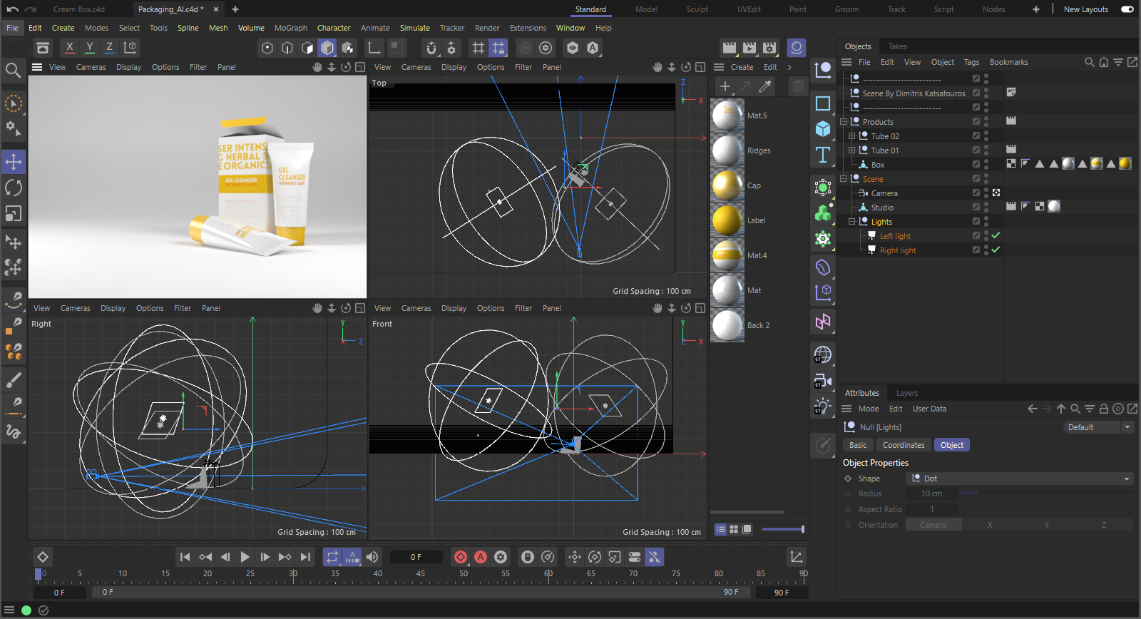Delete material with trash icon
The image size is (1141, 619).
click(798, 86)
